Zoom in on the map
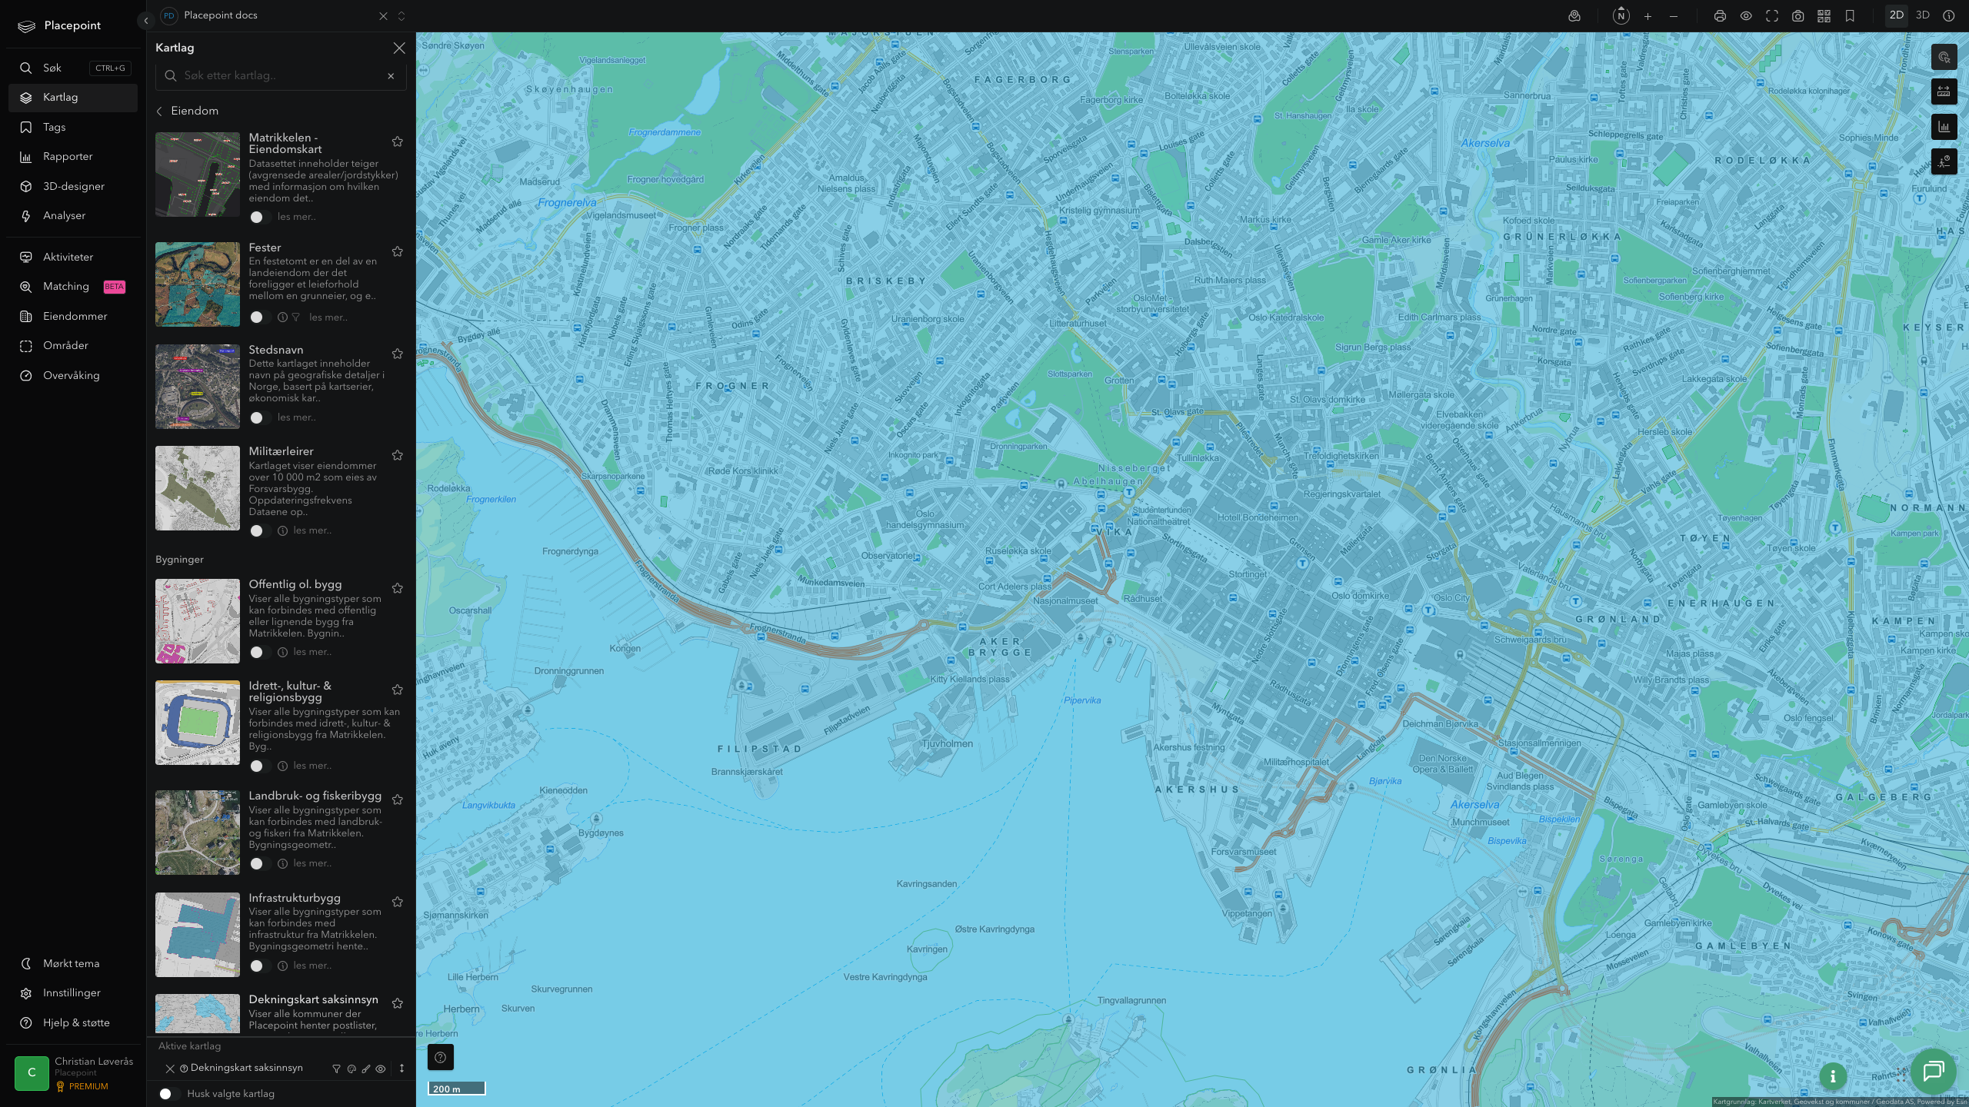 click(1647, 16)
